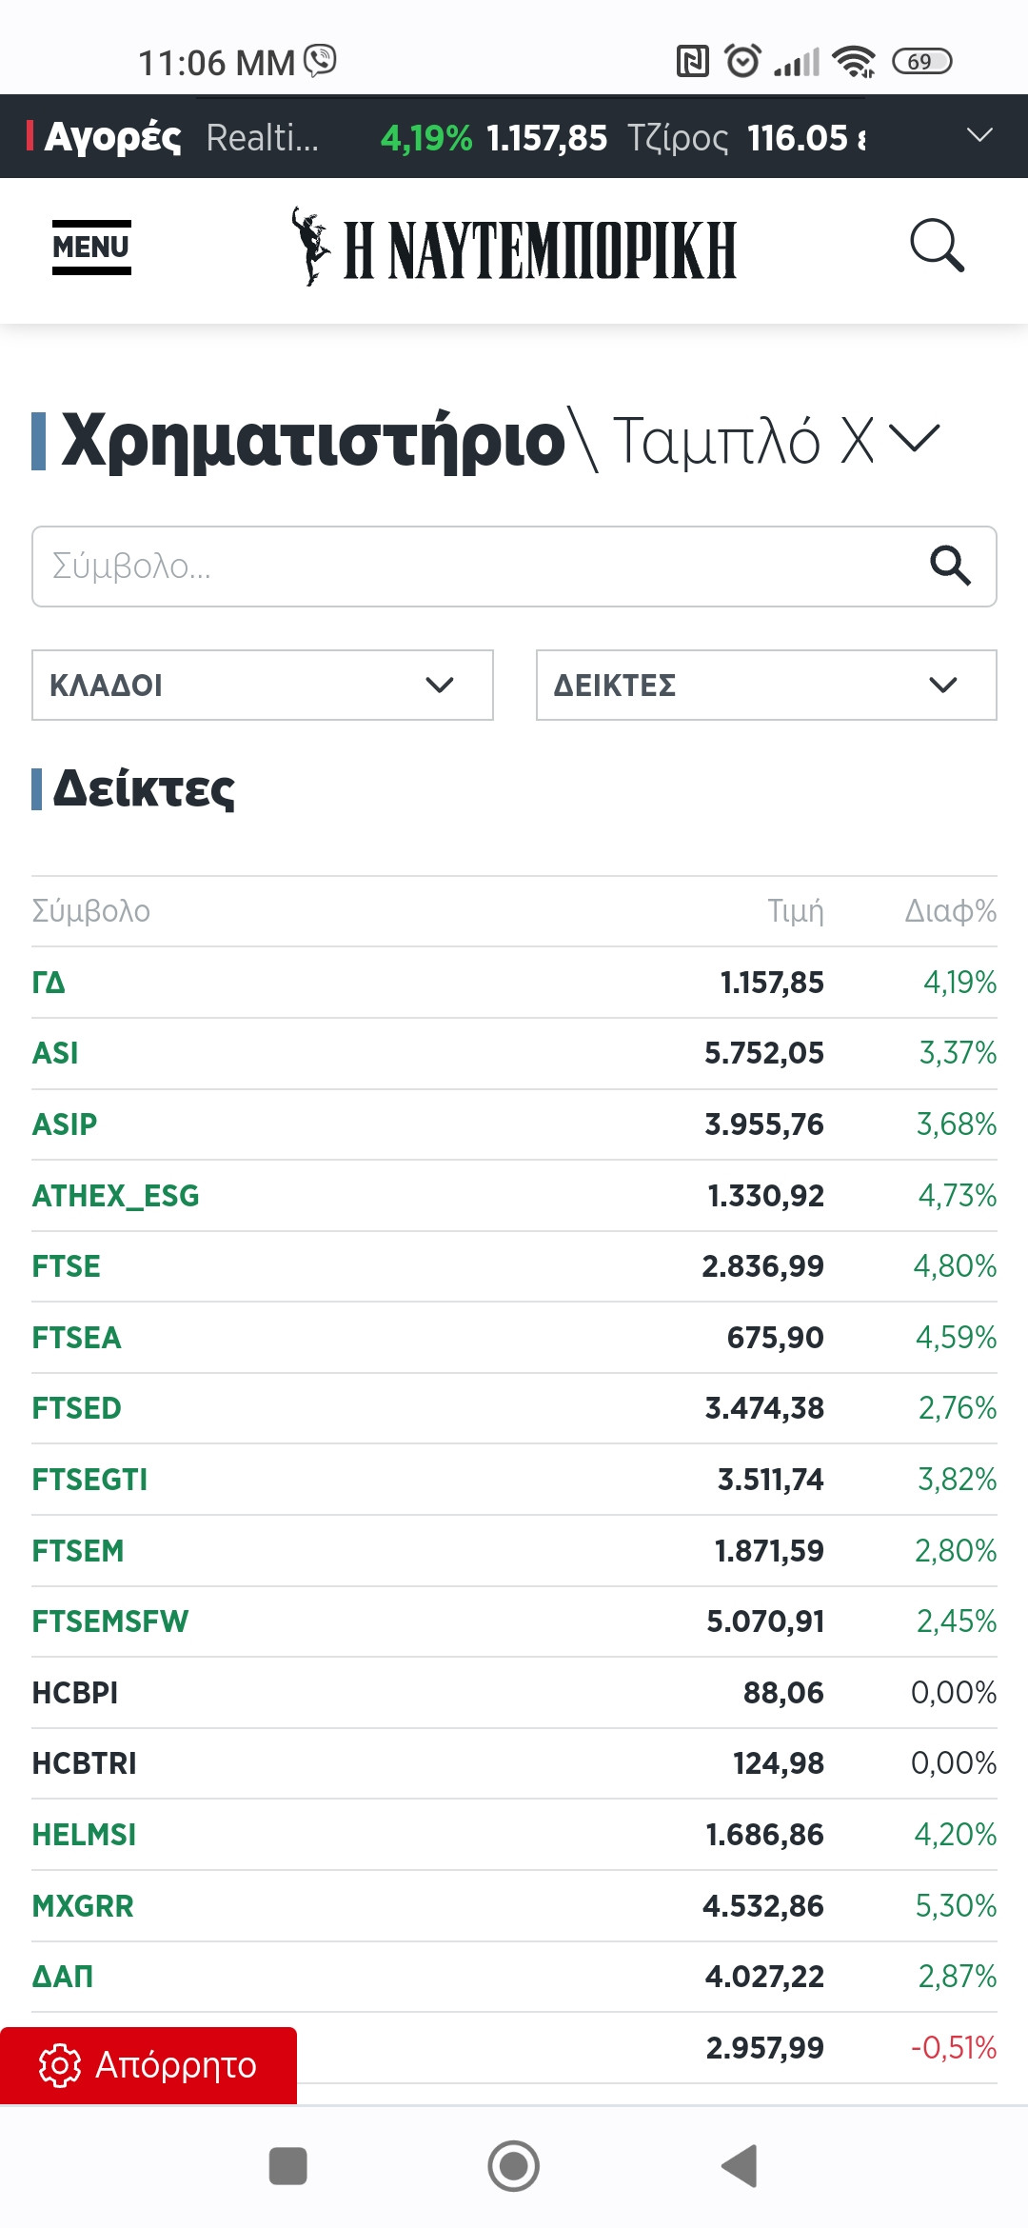Open the ATHEX_ESG index link

115,1195
